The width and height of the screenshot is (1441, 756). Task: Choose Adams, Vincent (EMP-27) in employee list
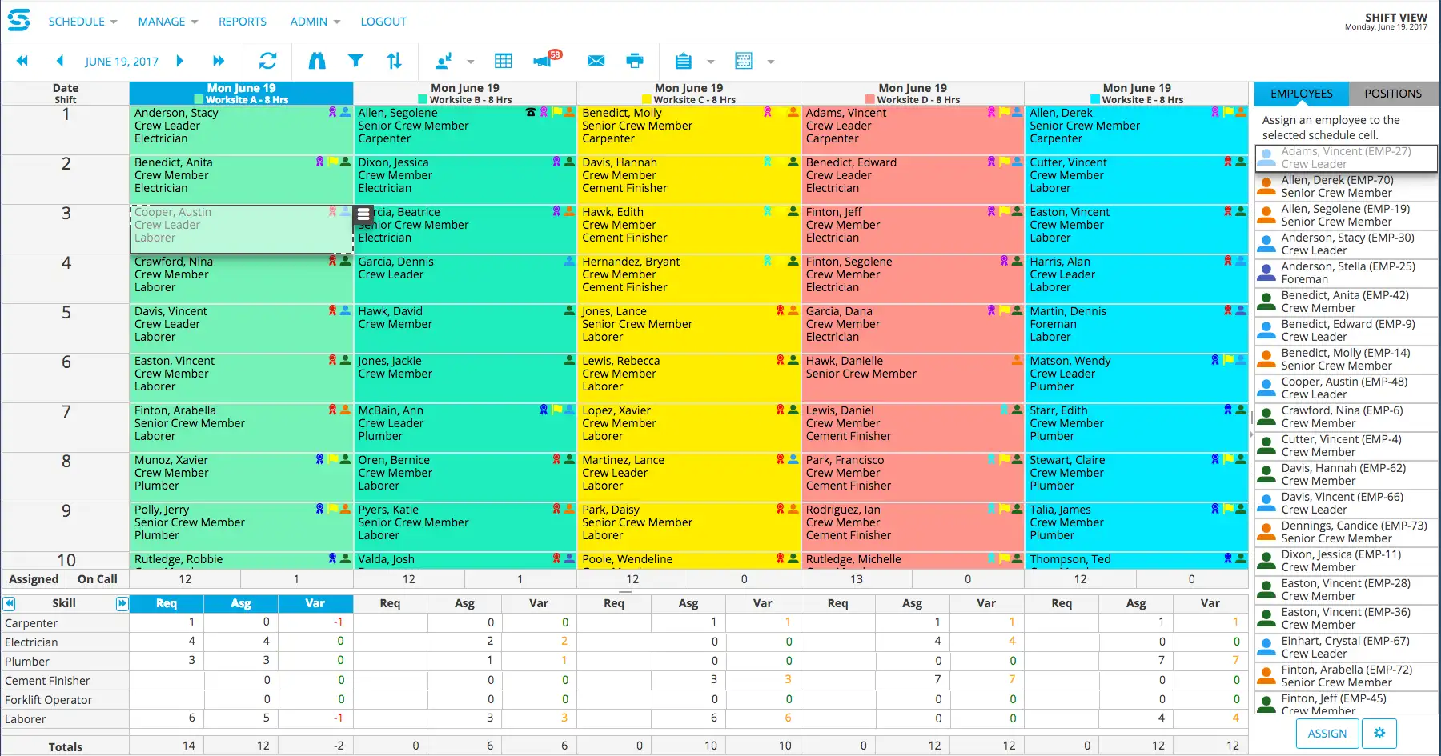click(x=1347, y=158)
